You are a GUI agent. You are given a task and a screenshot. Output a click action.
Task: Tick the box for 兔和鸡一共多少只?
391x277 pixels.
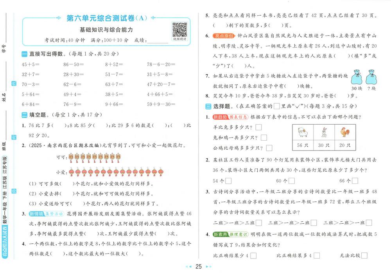264,138
